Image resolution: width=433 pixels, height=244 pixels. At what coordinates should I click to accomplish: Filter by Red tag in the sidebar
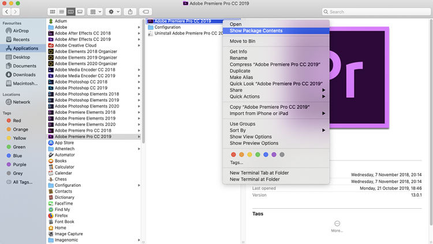[17, 121]
